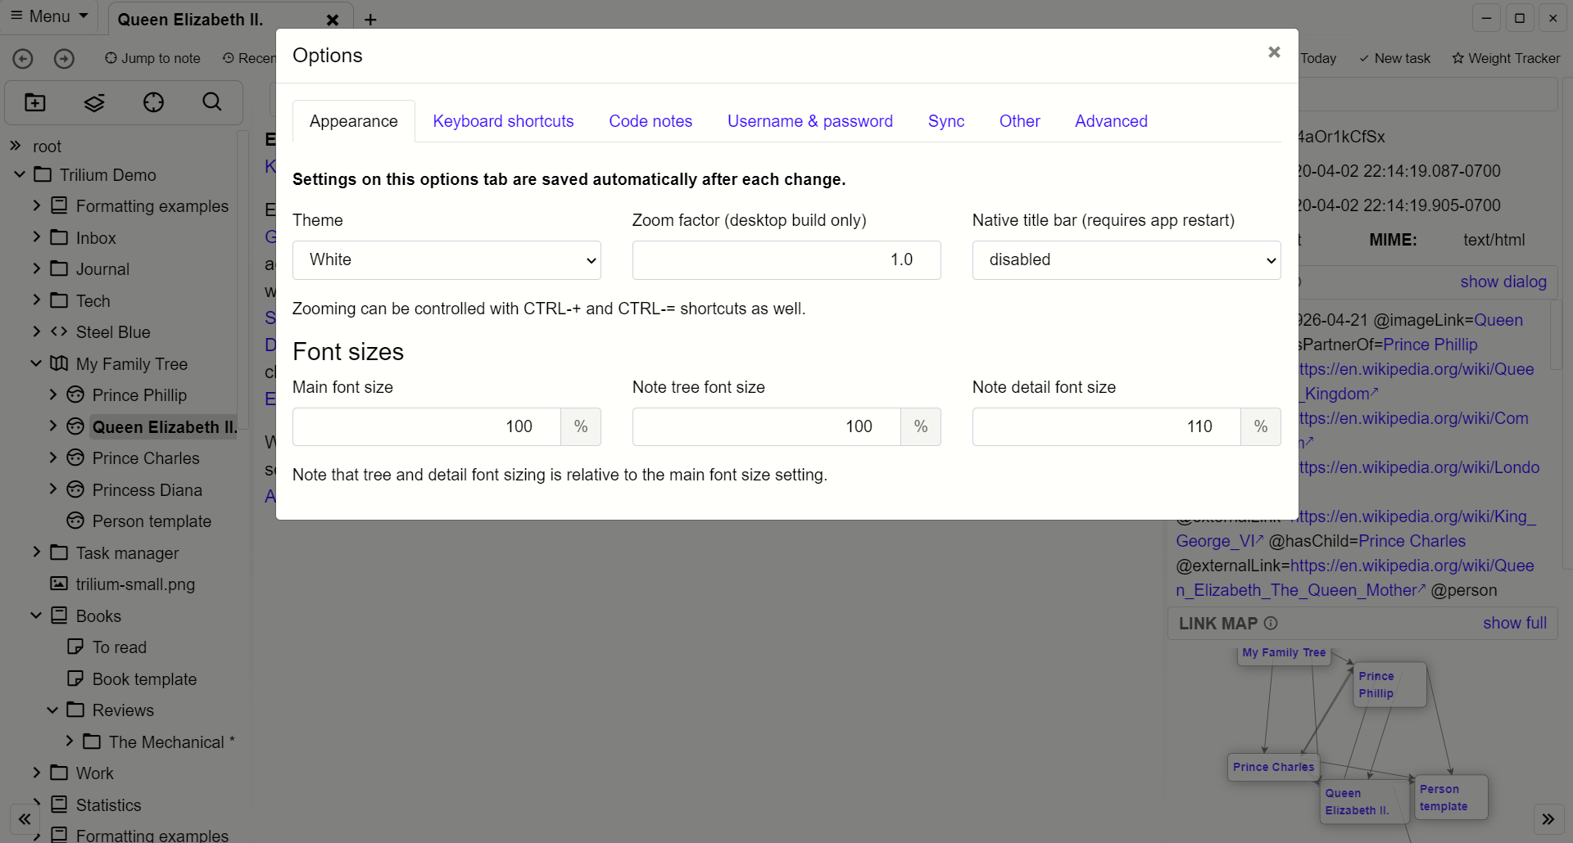The image size is (1573, 843).
Task: Click the LINK MAP info icon
Action: (1271, 623)
